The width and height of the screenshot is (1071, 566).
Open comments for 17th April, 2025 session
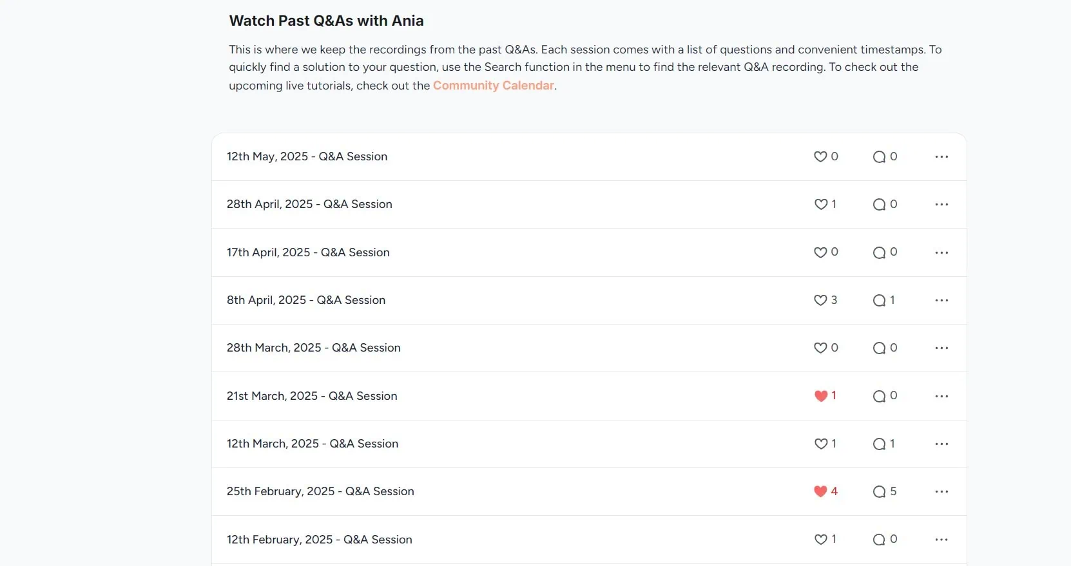pos(879,252)
